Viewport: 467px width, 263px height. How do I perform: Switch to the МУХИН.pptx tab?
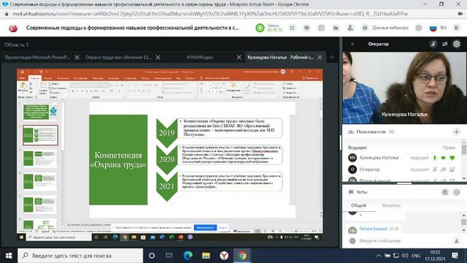click(x=199, y=57)
